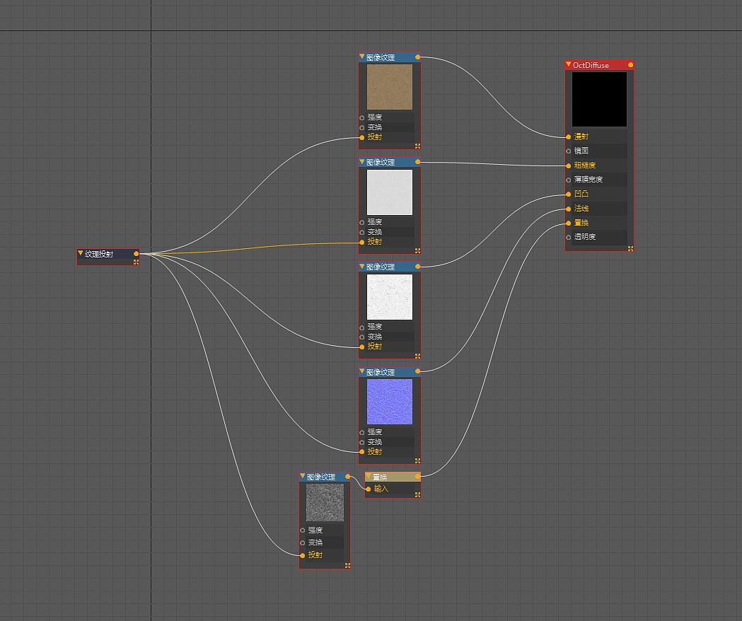Click the light gray 图像纹理 resize corner icon
The height and width of the screenshot is (621, 742).
417,250
